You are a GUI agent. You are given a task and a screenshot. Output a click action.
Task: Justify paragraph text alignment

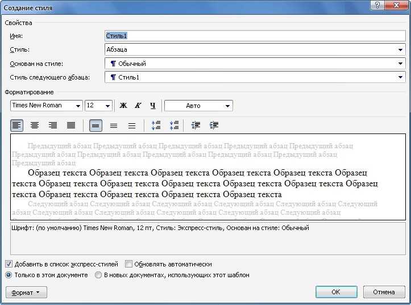pyautogui.click(x=71, y=126)
